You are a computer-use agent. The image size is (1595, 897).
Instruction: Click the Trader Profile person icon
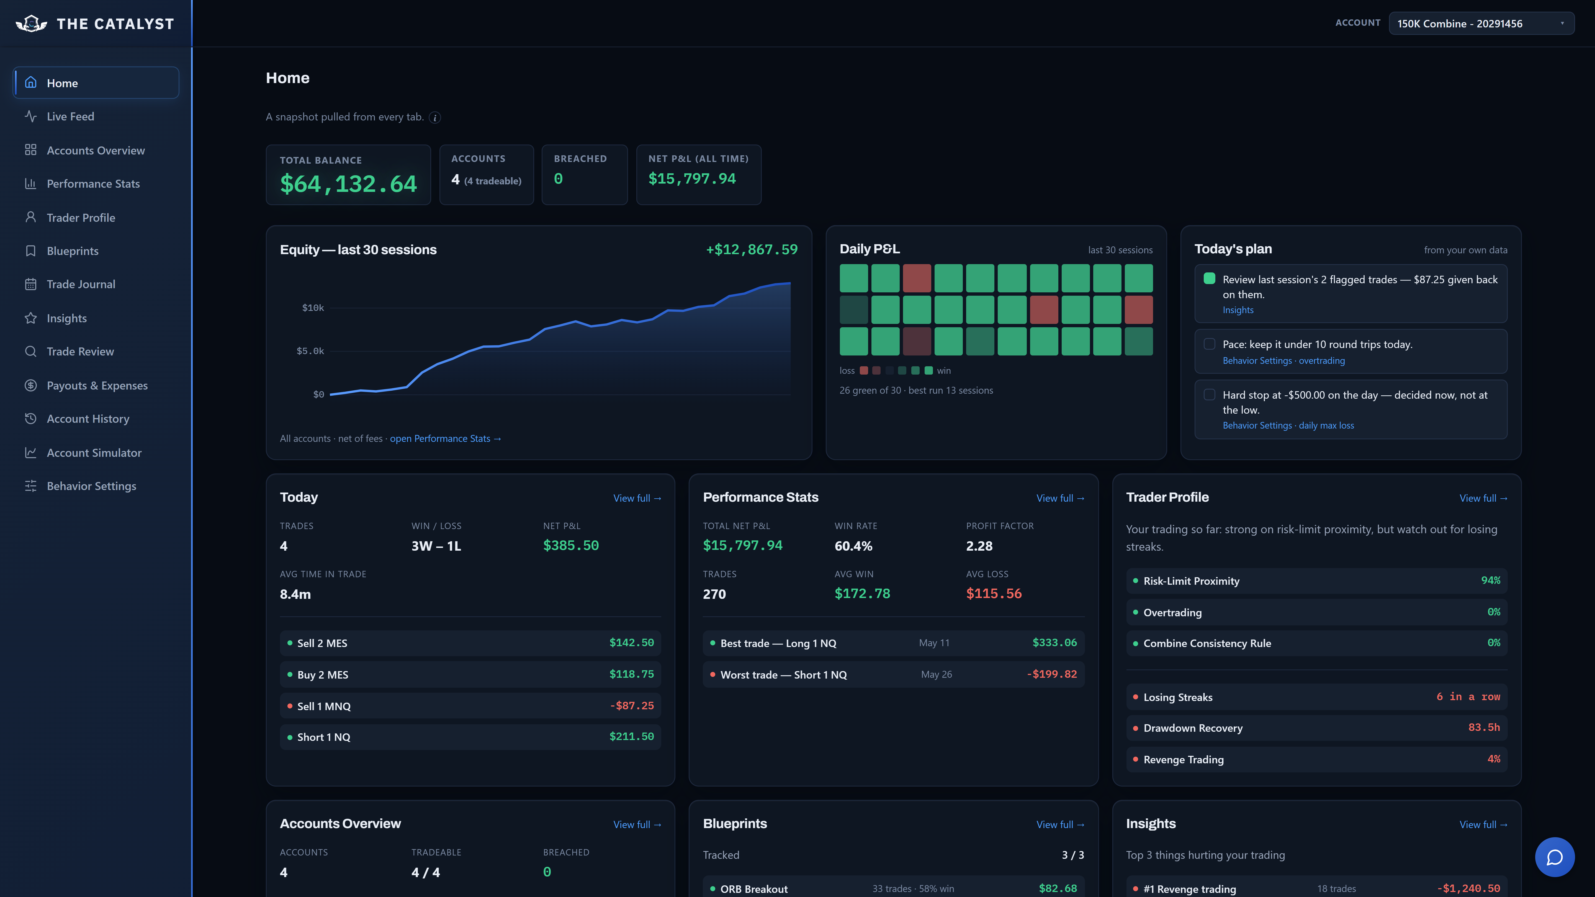click(x=30, y=217)
